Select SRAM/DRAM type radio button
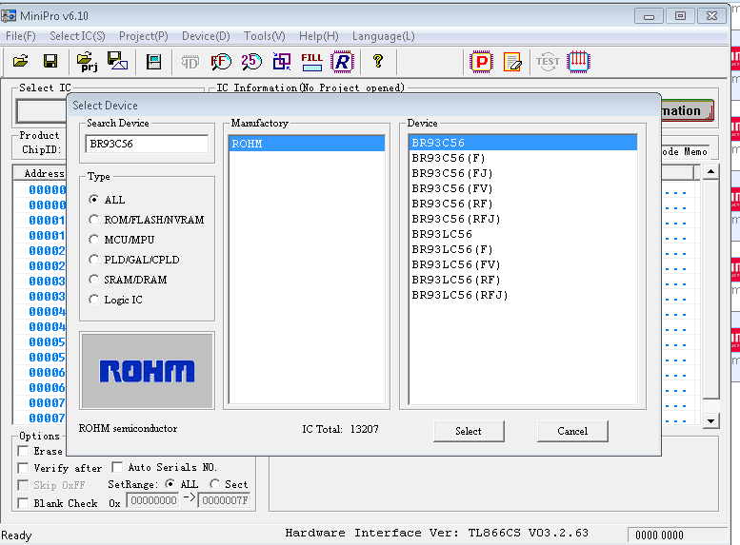740x545 pixels. [94, 280]
